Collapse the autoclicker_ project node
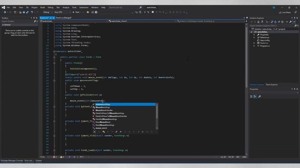The height and width of the screenshot is (168, 300). click(252, 32)
